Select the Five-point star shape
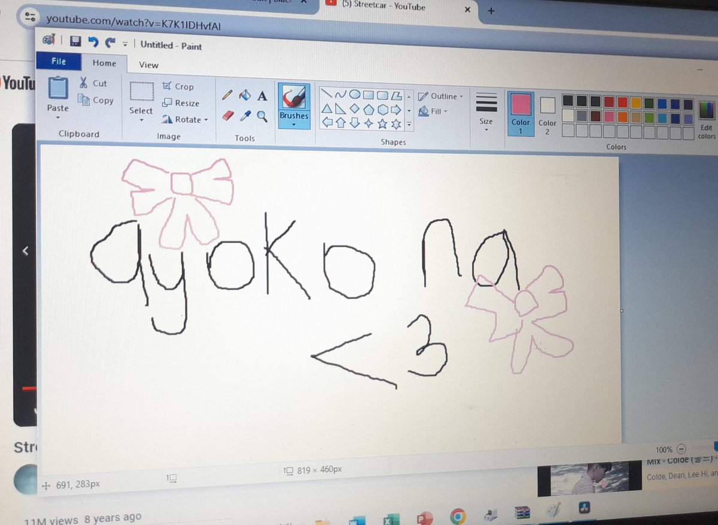Image resolution: width=718 pixels, height=525 pixels. 382,124
